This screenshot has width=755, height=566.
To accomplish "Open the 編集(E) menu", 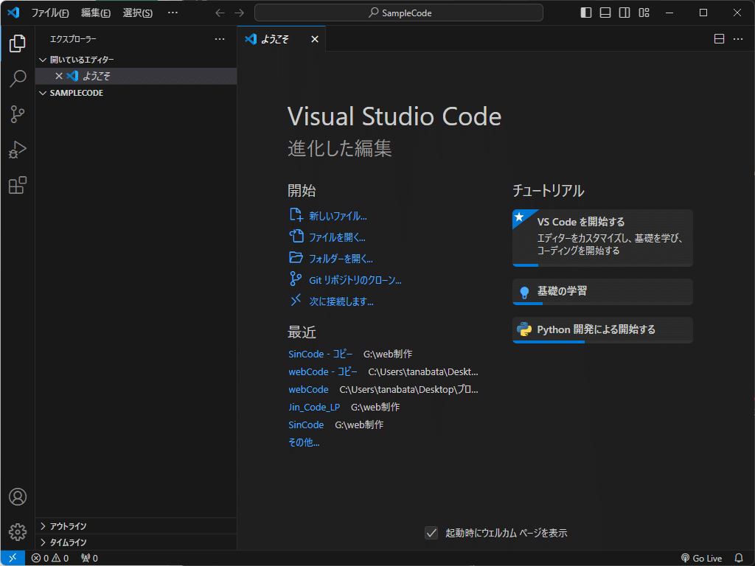I will coord(96,13).
